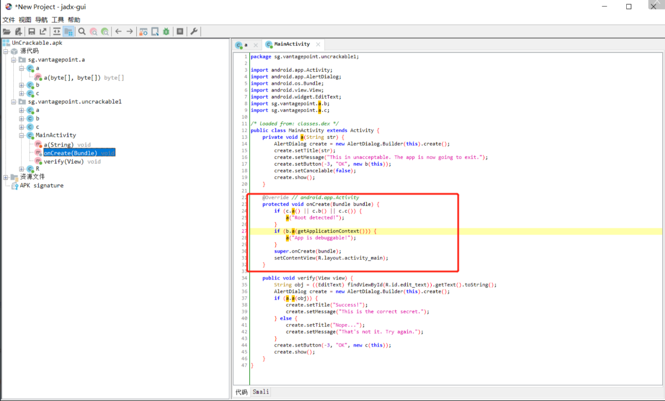This screenshot has height=401, width=665.
Task: Open the 工具 menu
Action: (x=58, y=19)
